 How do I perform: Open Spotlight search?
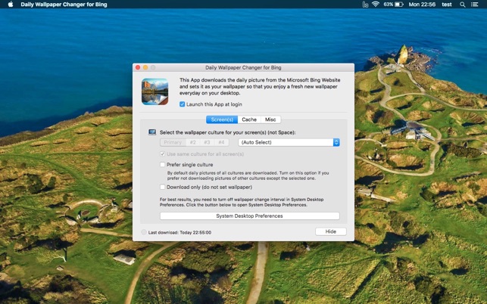tap(463, 5)
